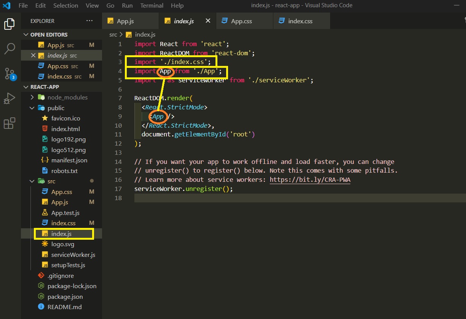Click the VS Code logo icon
Screen dimensions: 466x319
6,5
